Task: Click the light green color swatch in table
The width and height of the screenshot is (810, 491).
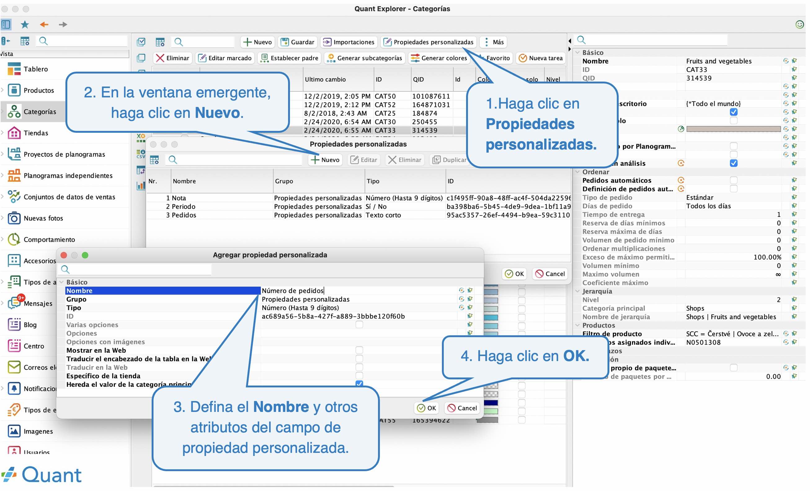Action: (491, 411)
